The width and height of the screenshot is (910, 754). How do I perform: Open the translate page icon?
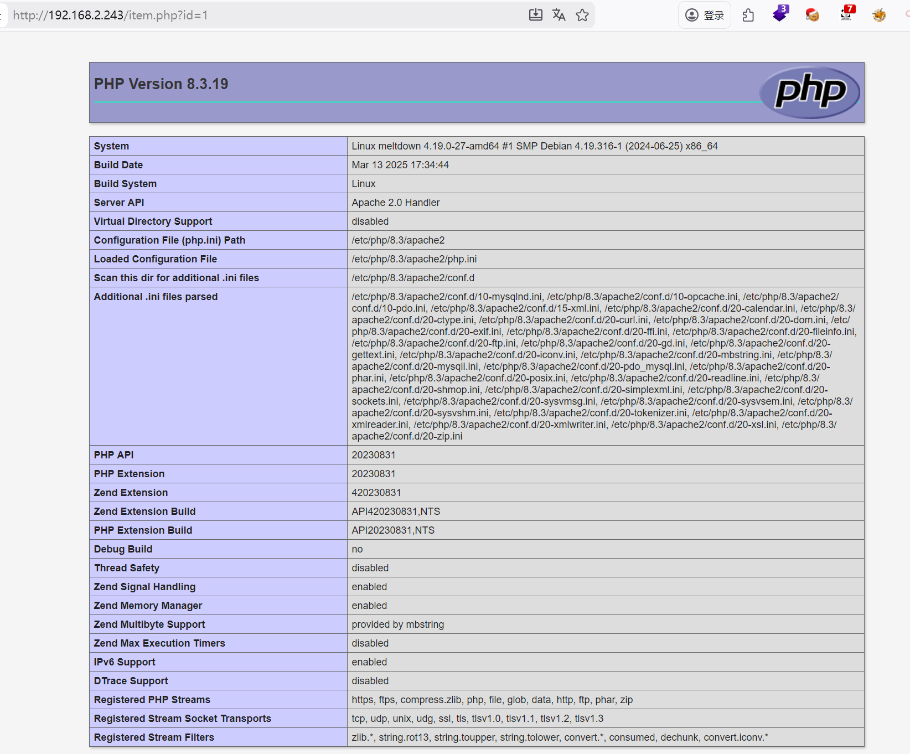pos(559,15)
